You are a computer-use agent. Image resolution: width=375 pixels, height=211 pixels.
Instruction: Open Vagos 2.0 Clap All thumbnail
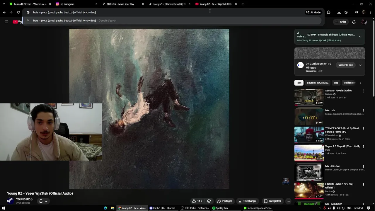coord(309,153)
